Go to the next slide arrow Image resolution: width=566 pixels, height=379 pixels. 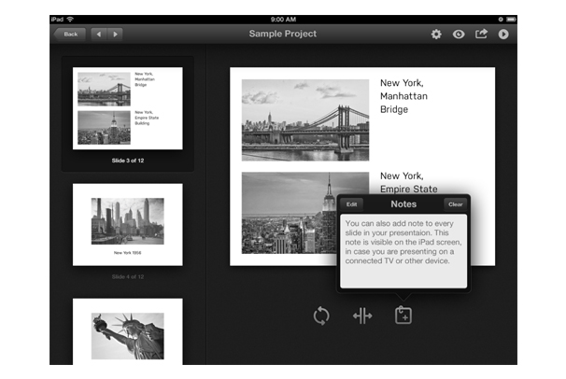116,35
